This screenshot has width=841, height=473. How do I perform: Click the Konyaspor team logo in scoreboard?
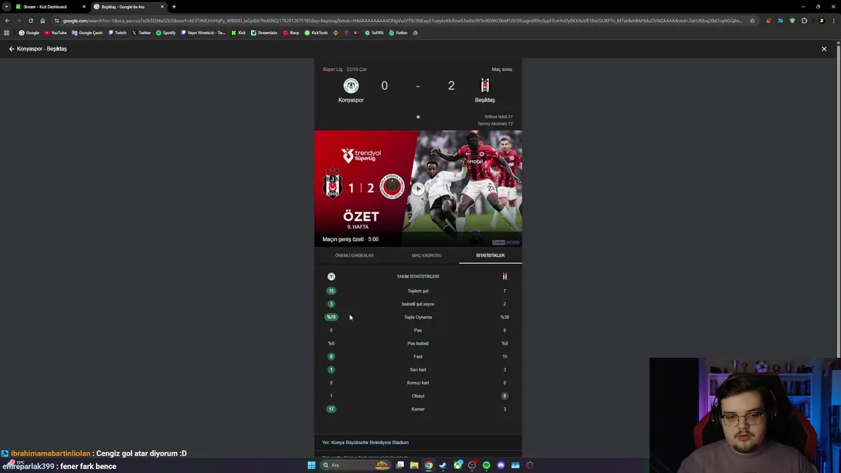[x=351, y=86]
